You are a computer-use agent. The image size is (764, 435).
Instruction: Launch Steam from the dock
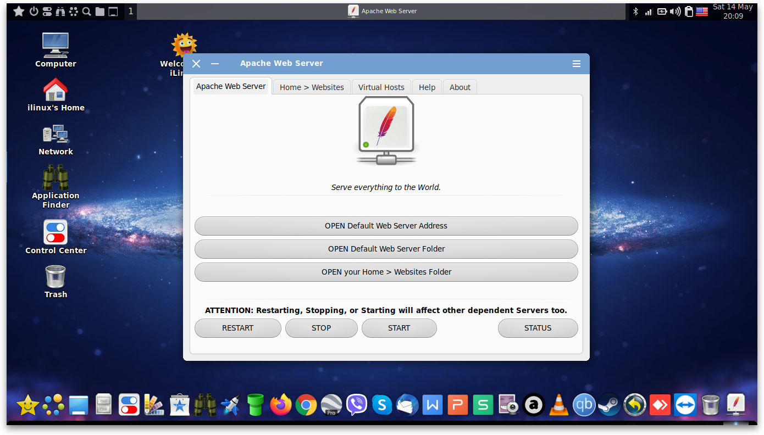click(610, 405)
